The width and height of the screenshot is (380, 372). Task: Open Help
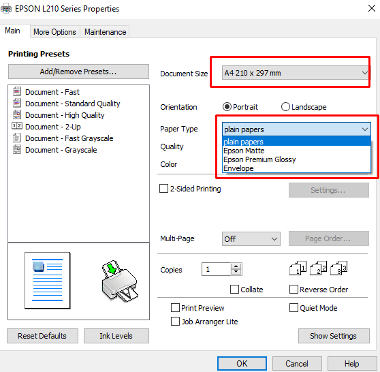(352, 364)
